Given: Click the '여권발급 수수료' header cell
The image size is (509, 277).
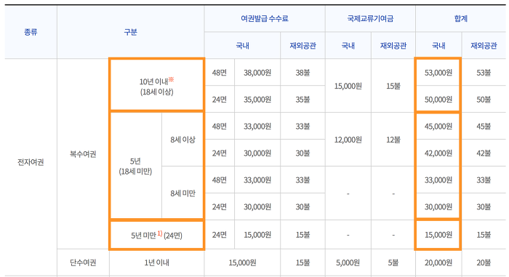Looking at the screenshot, I should tap(265, 18).
